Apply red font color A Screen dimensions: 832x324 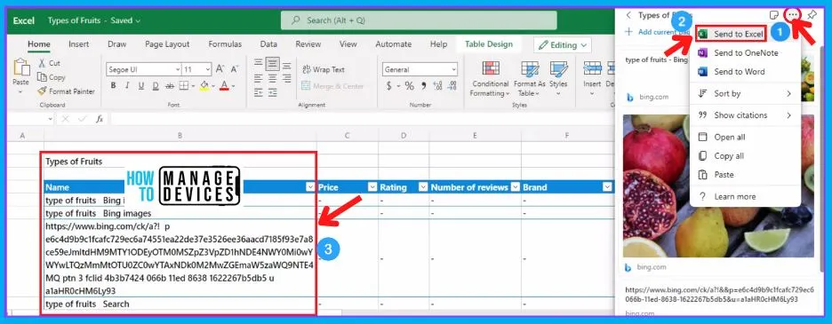click(224, 85)
